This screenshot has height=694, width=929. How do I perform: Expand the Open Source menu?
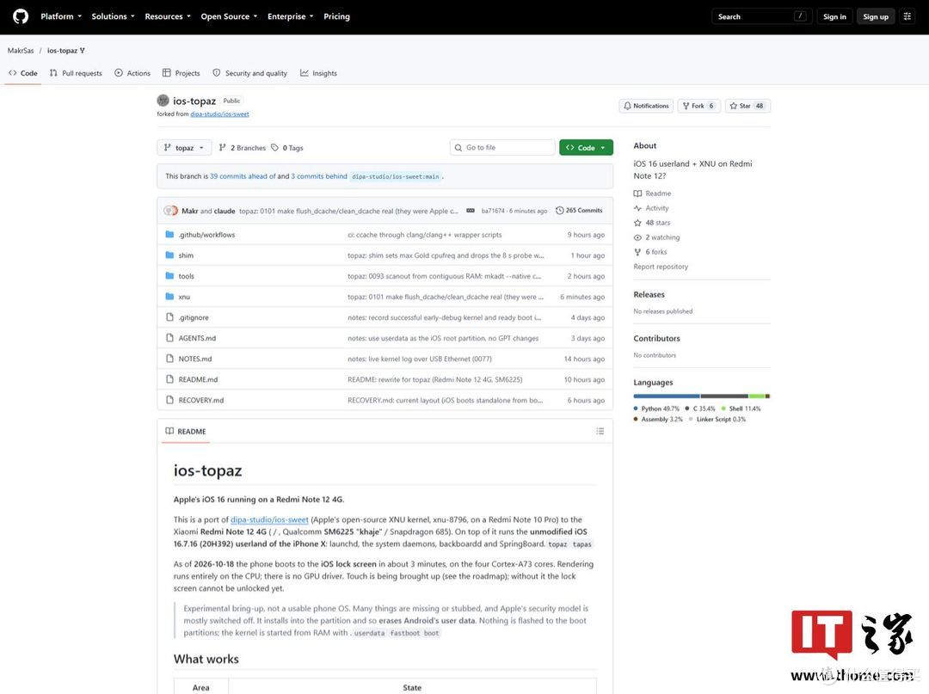click(229, 16)
